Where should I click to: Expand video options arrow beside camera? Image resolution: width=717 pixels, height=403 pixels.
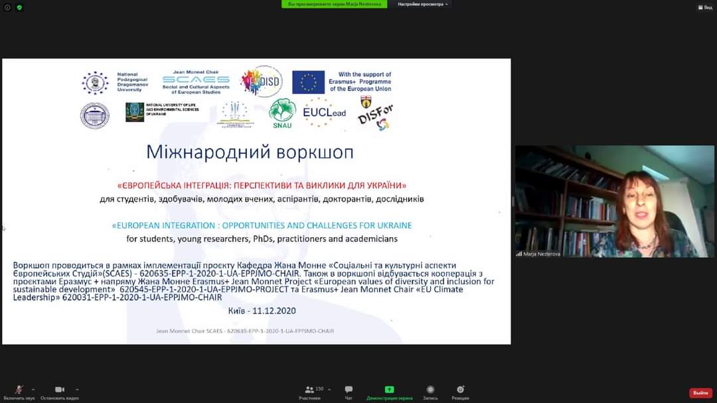point(77,389)
